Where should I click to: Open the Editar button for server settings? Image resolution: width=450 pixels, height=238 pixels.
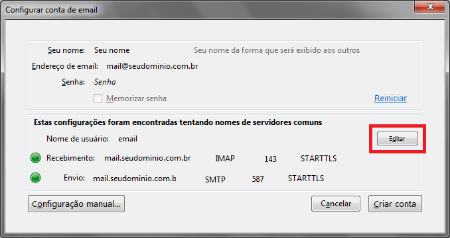click(x=397, y=139)
